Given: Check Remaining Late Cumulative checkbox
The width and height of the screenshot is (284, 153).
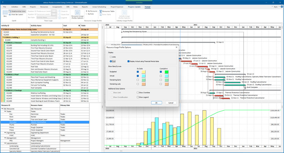Looking at the screenshot, I should point(161,84).
